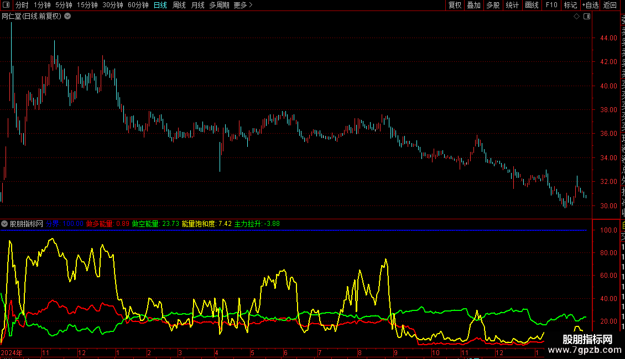Open the 多股 multi-stock view
The image size is (625, 359).
(493, 6)
